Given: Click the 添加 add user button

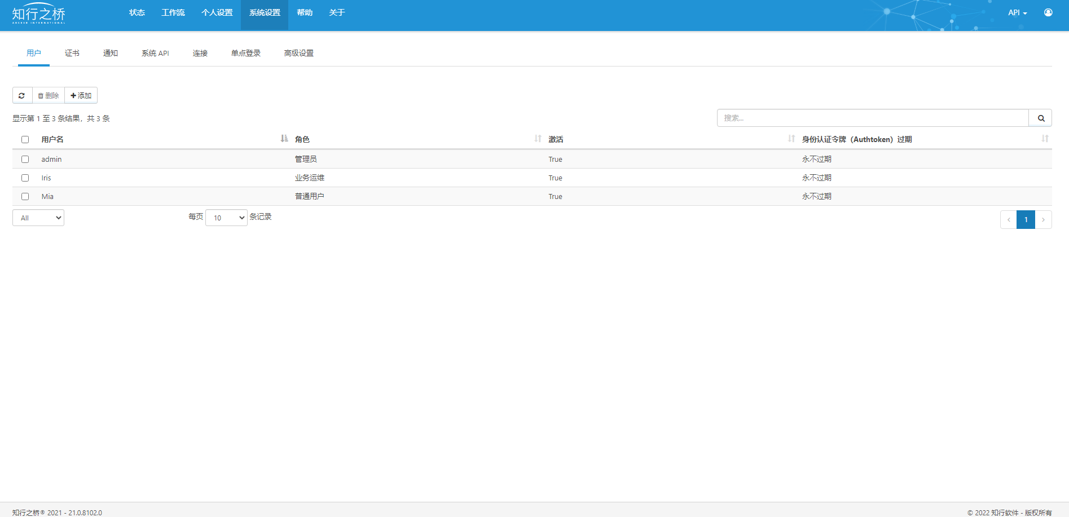Looking at the screenshot, I should [x=81, y=95].
